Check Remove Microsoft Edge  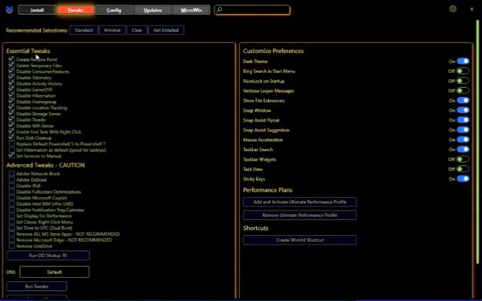point(11,240)
